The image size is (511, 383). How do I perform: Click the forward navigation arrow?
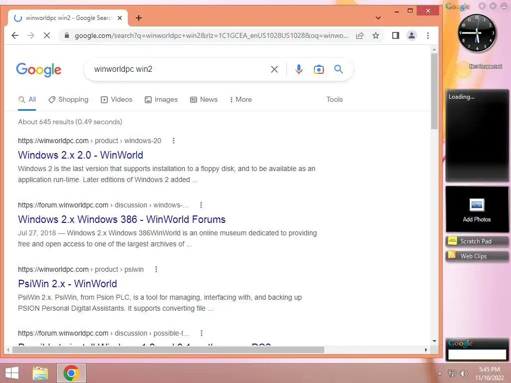tap(31, 35)
